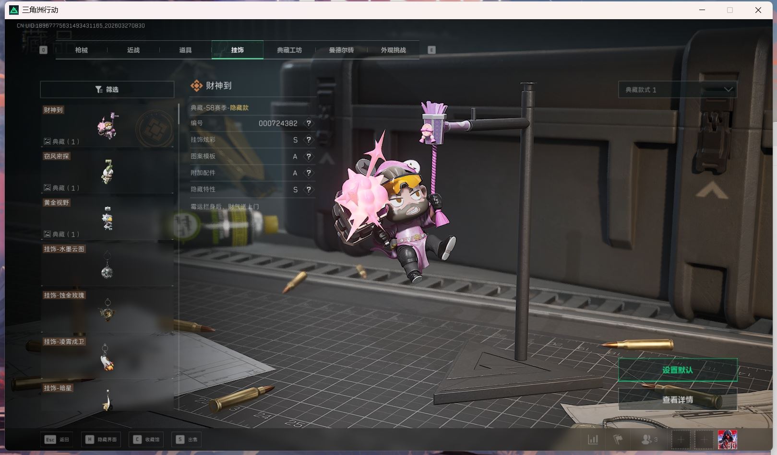This screenshot has height=455, width=777.
Task: Open the flags icon in bottom bar
Action: [618, 440]
